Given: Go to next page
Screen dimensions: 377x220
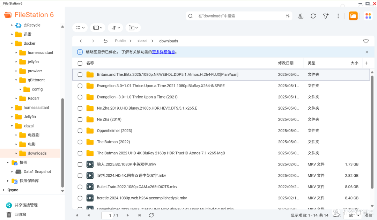Looking at the screenshot, I should tap(128, 215).
